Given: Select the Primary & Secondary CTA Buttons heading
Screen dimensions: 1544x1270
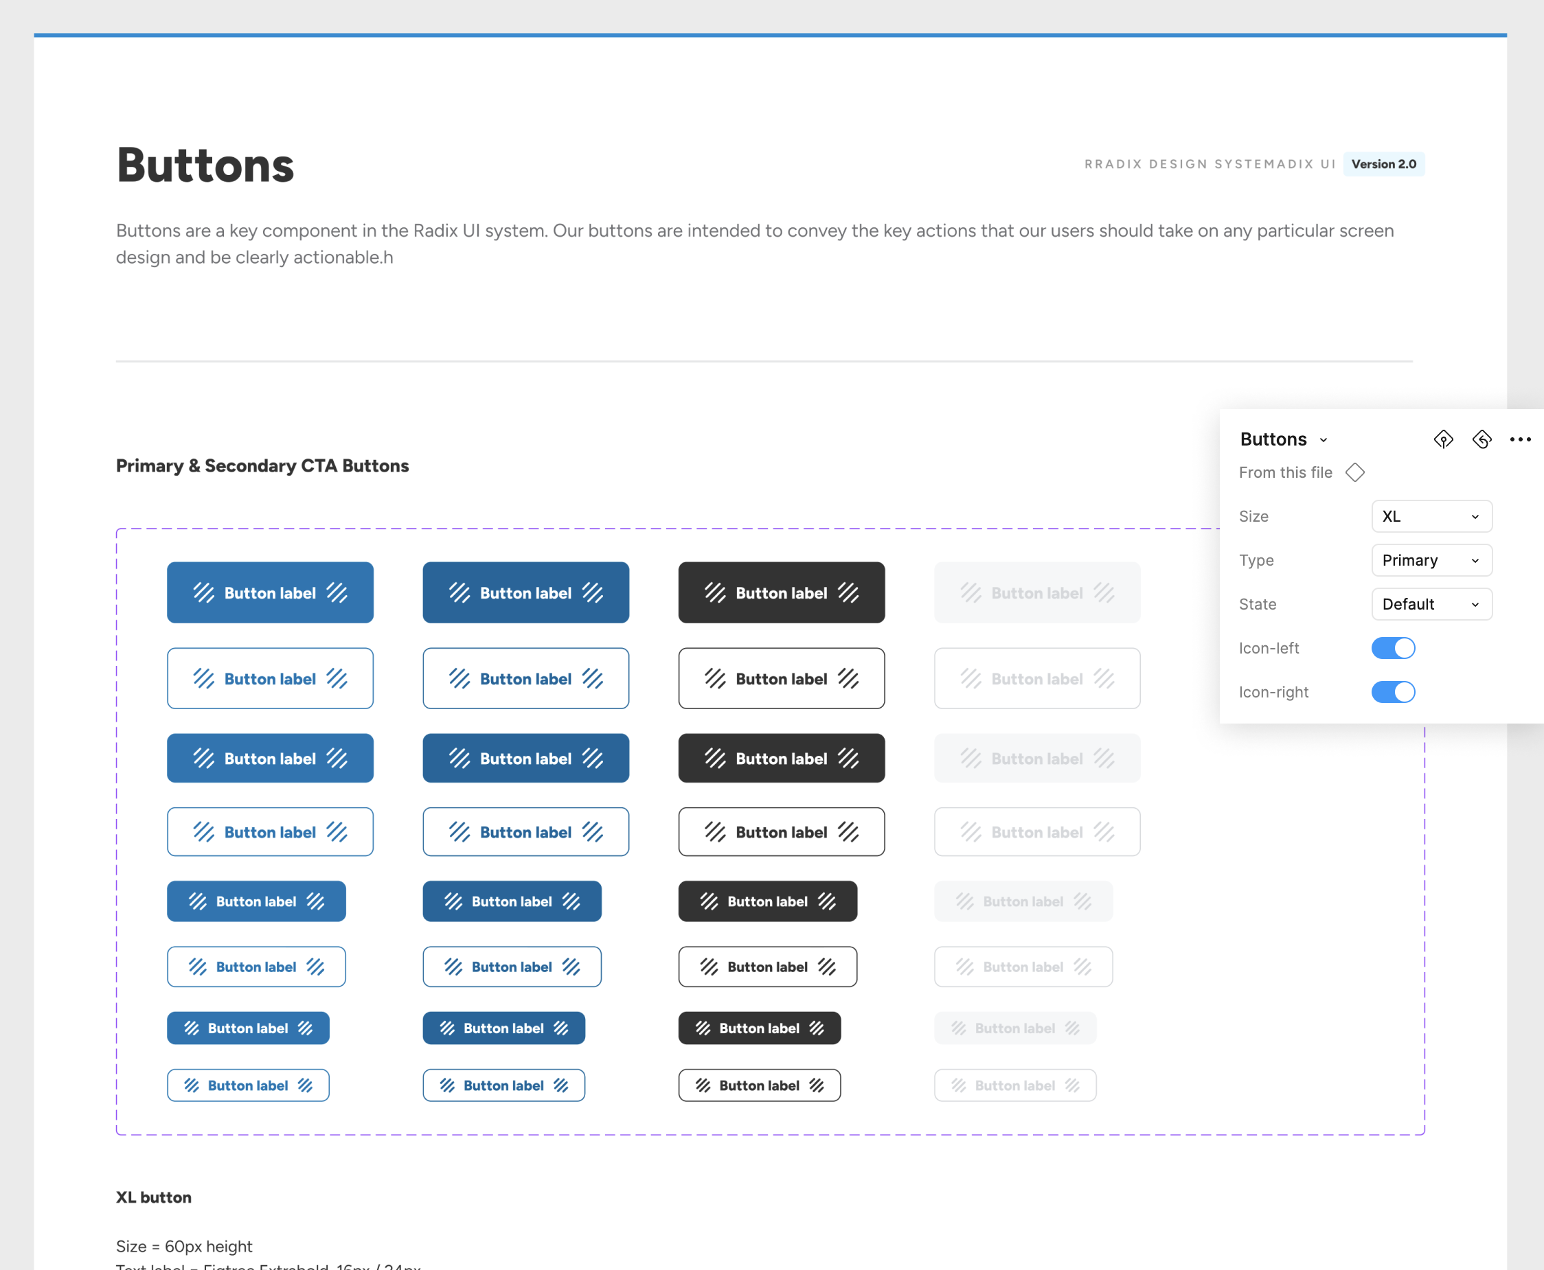Looking at the screenshot, I should [262, 466].
